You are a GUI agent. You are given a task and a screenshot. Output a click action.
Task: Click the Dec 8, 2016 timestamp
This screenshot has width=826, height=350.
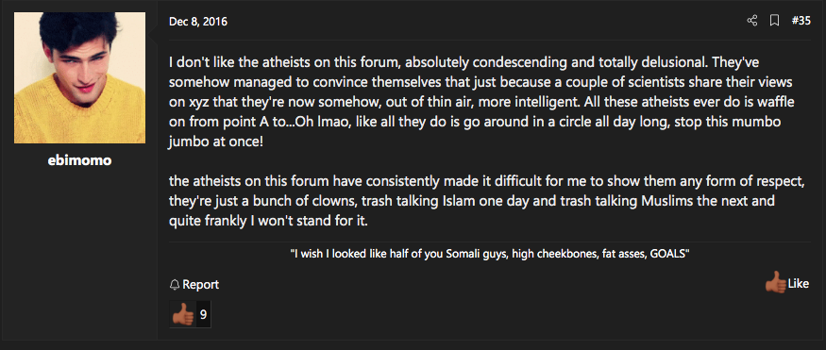198,22
